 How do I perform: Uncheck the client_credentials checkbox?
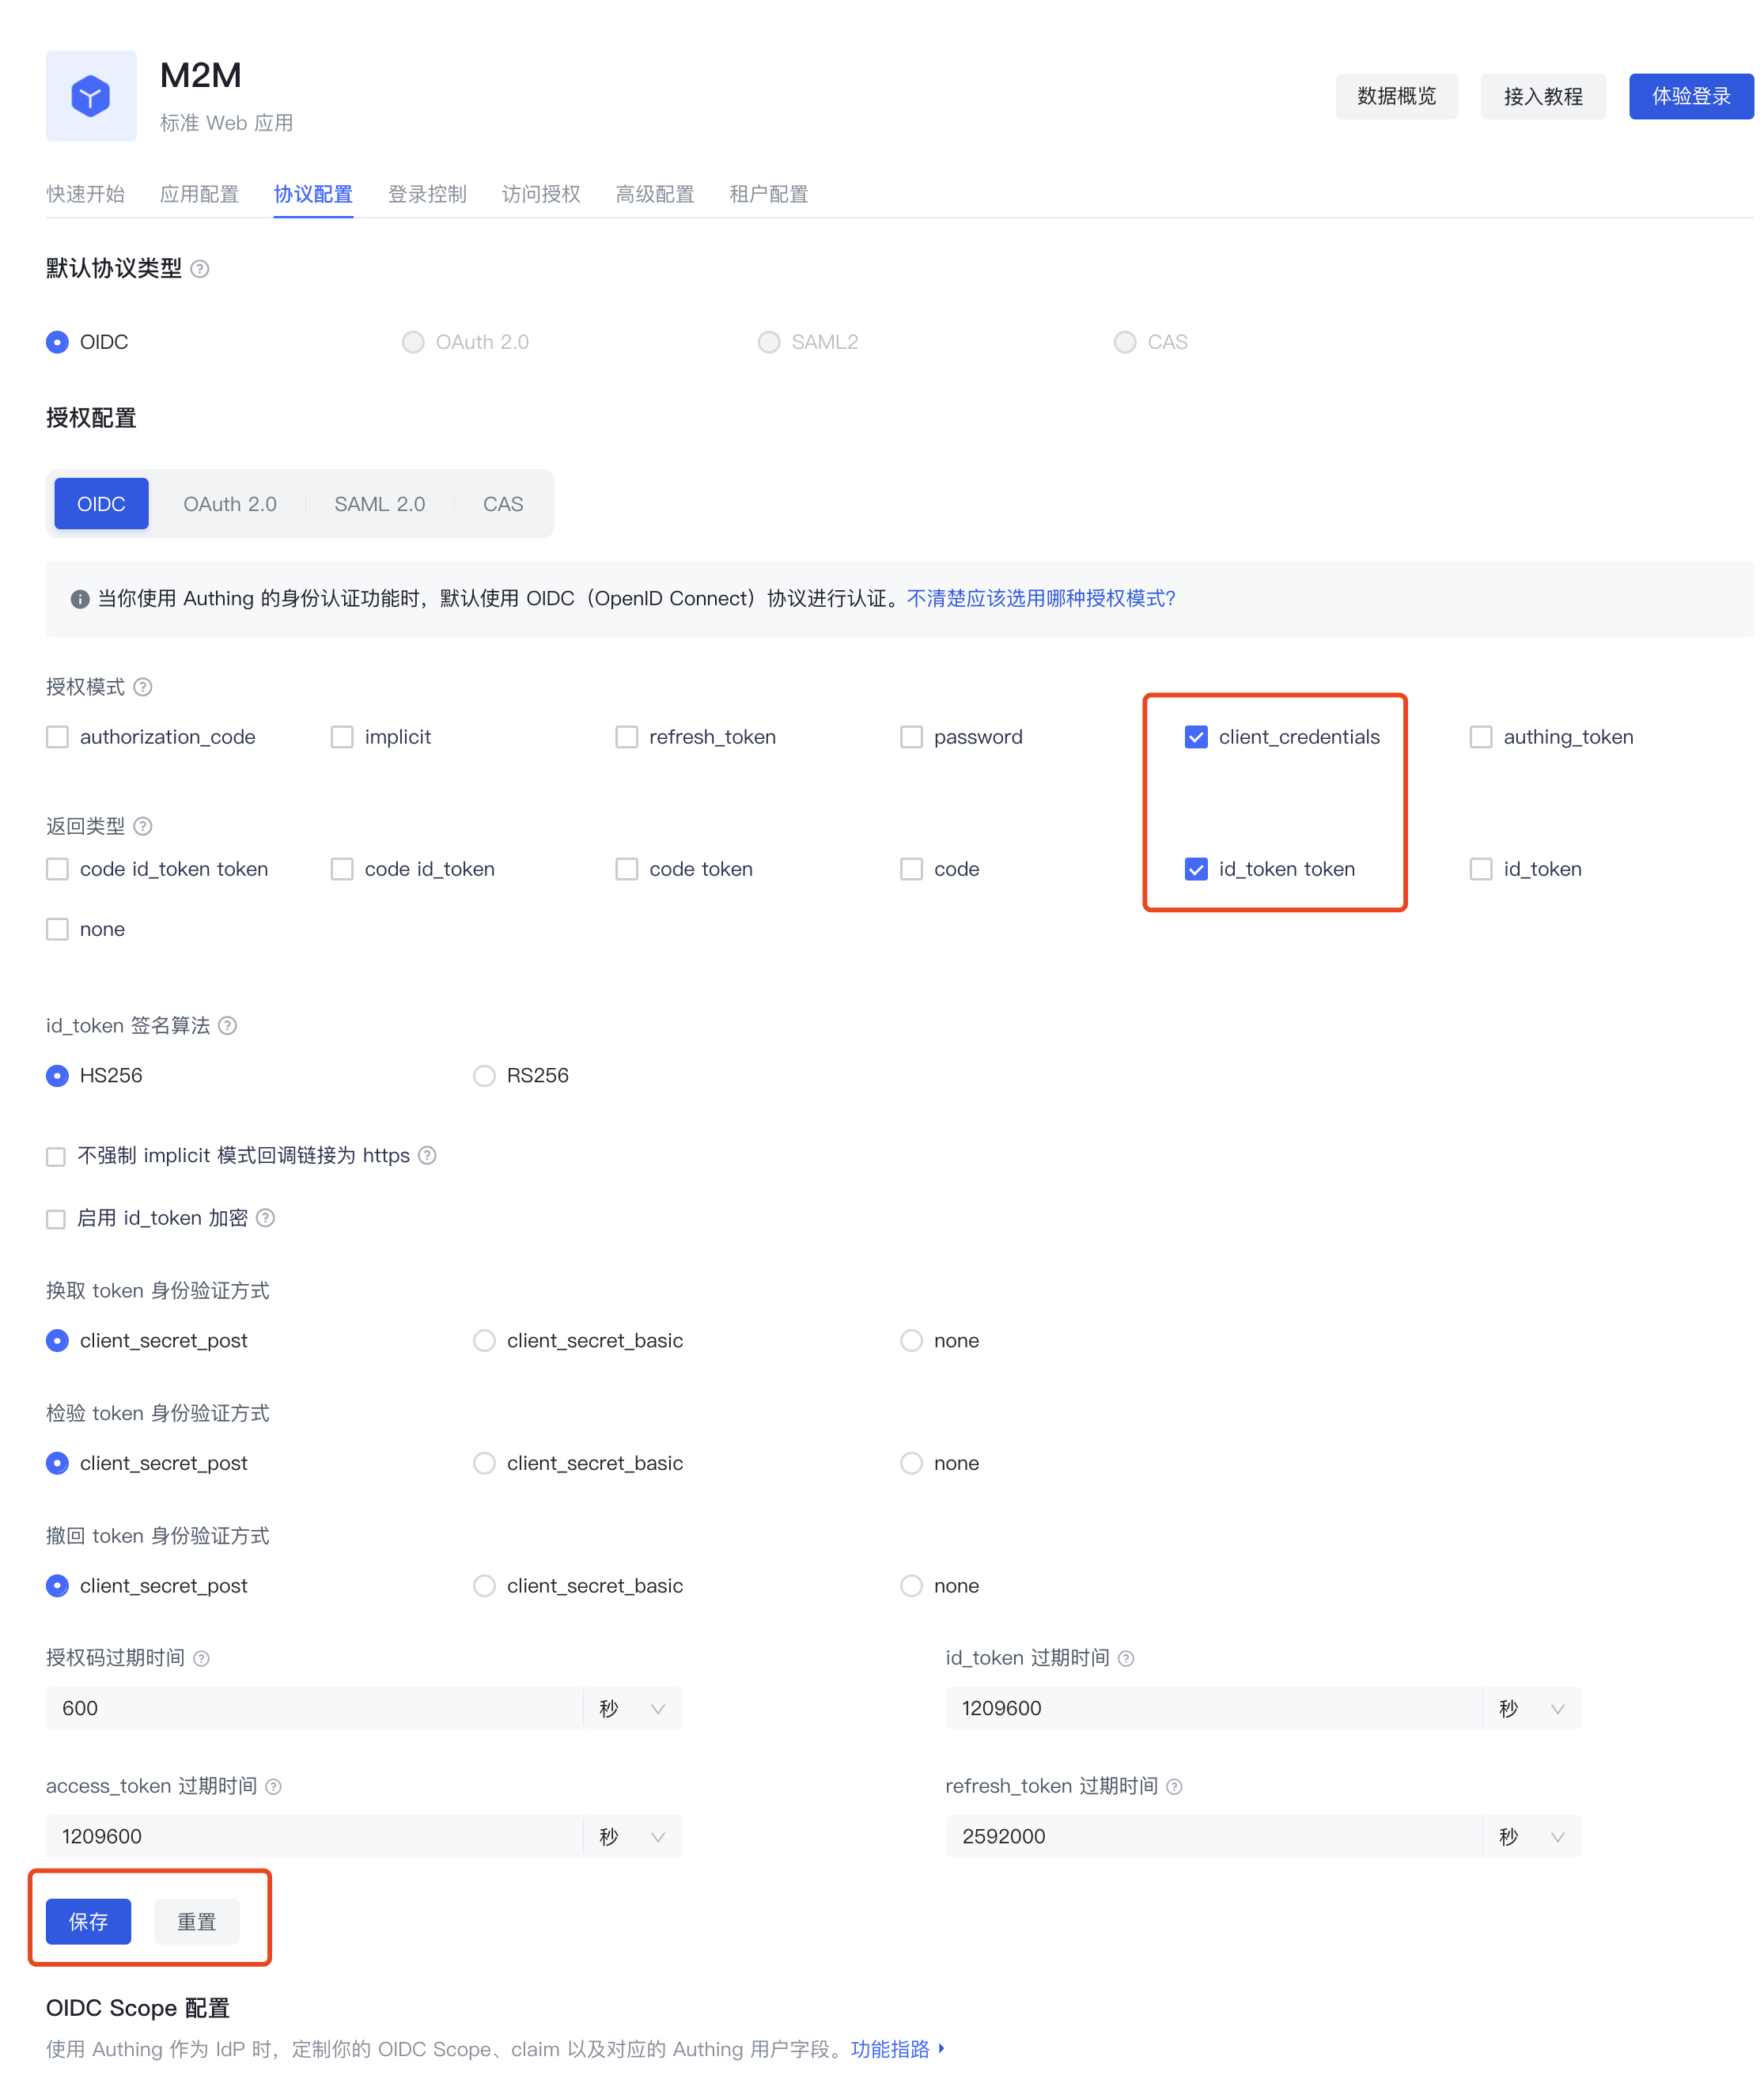[1197, 737]
